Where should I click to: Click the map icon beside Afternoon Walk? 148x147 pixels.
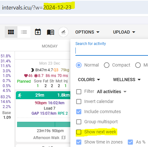pos(63,137)
